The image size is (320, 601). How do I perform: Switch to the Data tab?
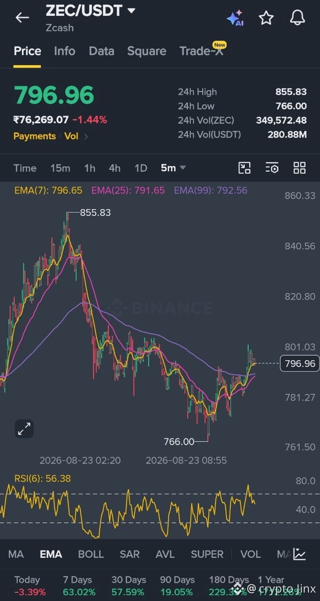pyautogui.click(x=102, y=51)
